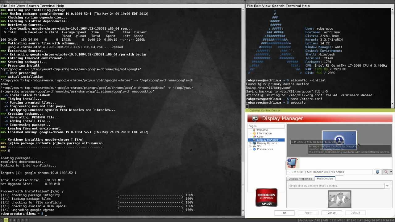Switch to wmii workspace tag 1
Viewport: 395px width, 222px height.
point(2,220)
